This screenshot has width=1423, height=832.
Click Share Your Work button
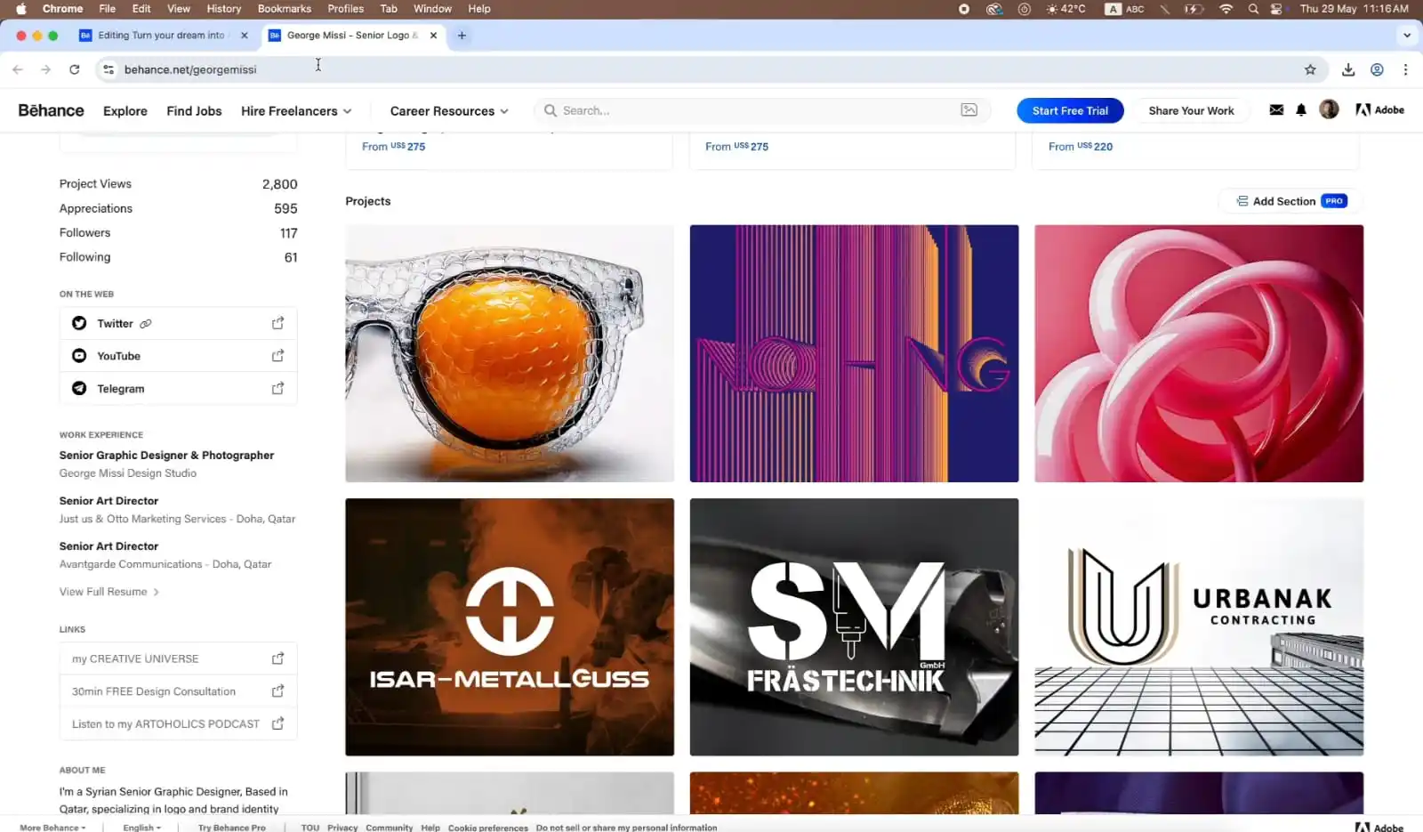coord(1191,110)
